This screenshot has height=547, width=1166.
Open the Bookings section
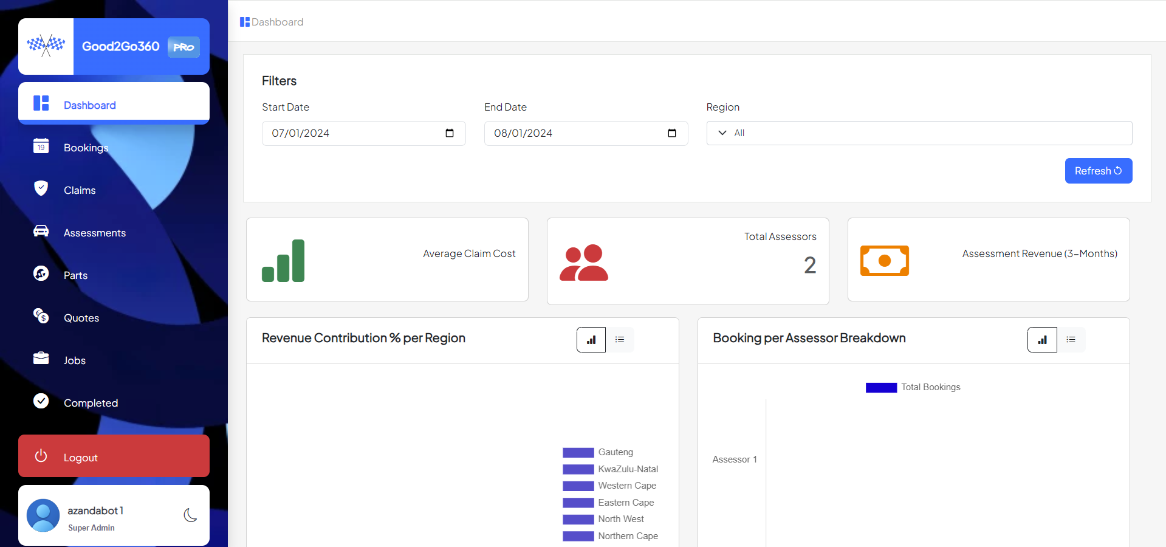[114, 147]
